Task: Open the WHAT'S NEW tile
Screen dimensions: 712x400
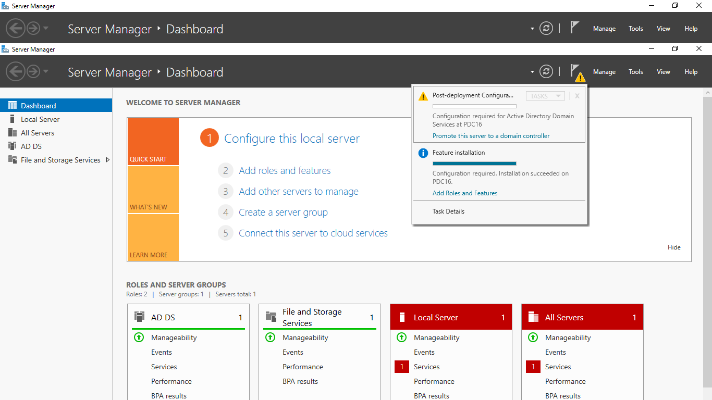Action: pos(153,190)
